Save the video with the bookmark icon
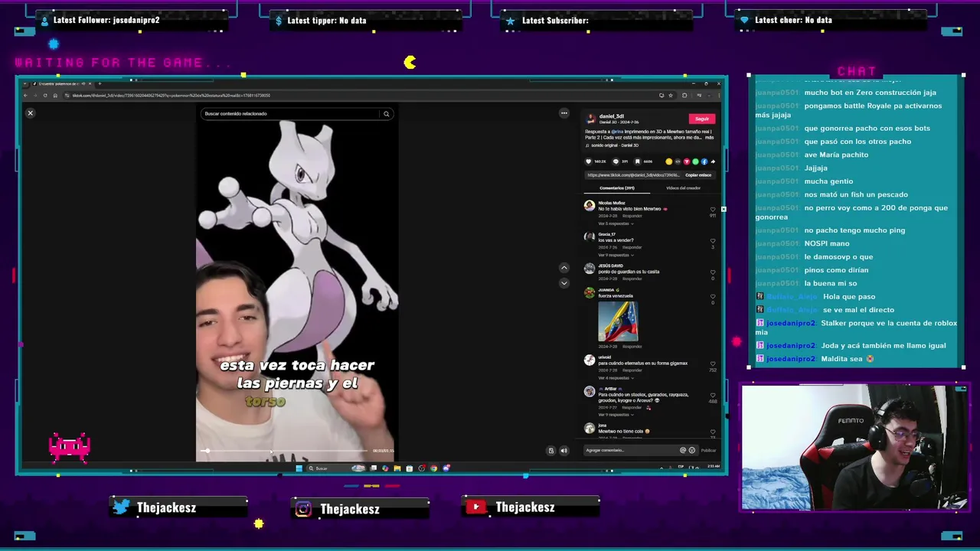 pyautogui.click(x=637, y=161)
